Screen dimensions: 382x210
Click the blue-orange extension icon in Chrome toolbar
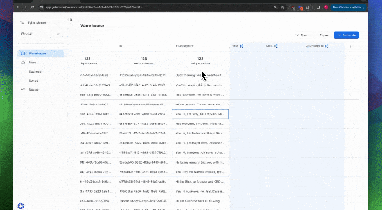pyautogui.click(x=301, y=7)
